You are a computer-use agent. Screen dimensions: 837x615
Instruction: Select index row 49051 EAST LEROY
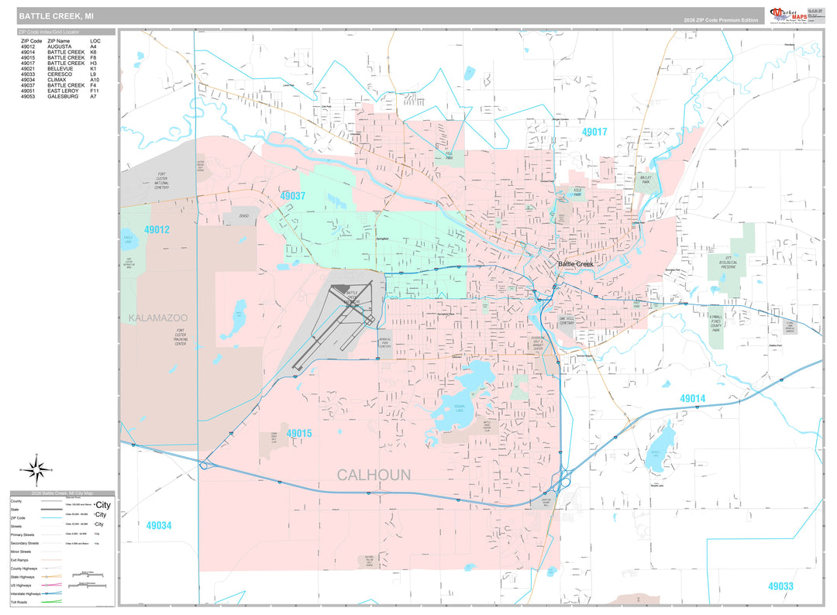click(60, 91)
